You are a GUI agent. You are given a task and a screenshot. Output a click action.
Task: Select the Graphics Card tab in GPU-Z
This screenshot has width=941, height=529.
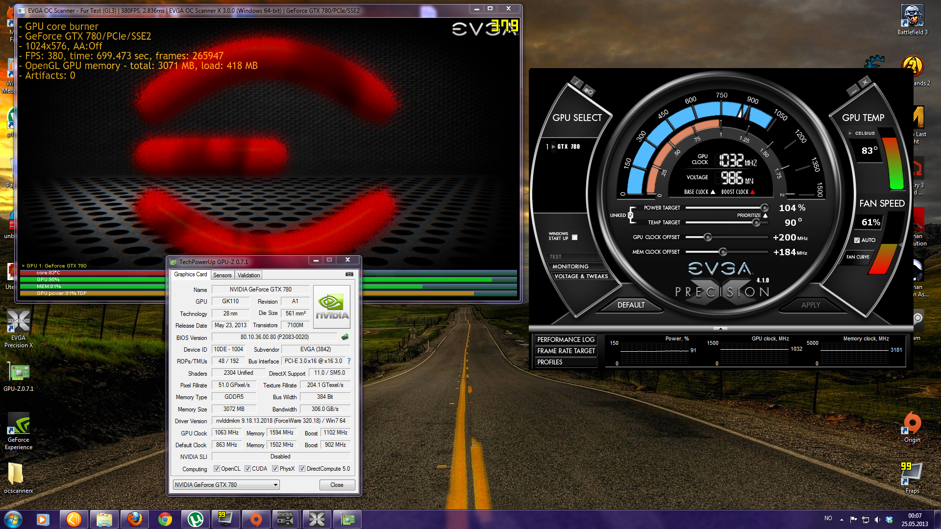coord(191,274)
